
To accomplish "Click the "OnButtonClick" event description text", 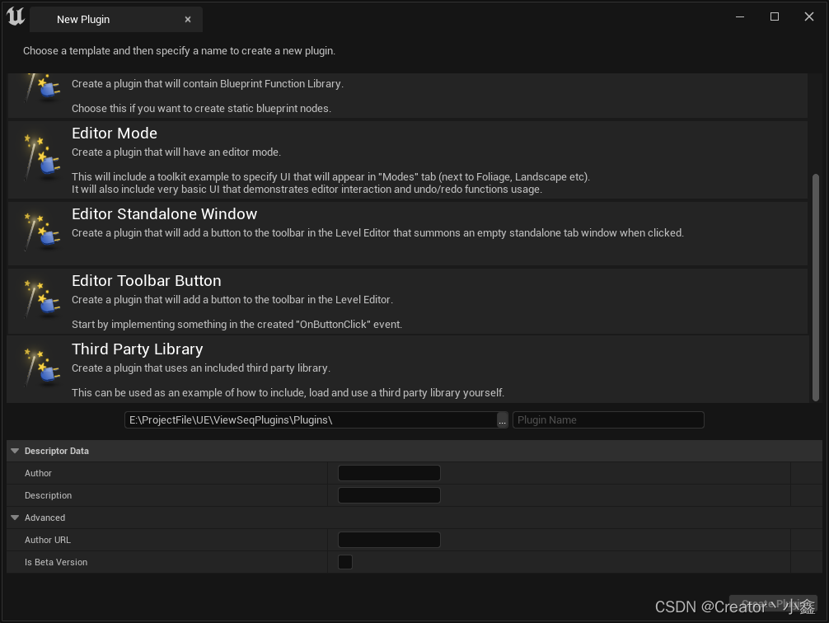I will [x=237, y=325].
